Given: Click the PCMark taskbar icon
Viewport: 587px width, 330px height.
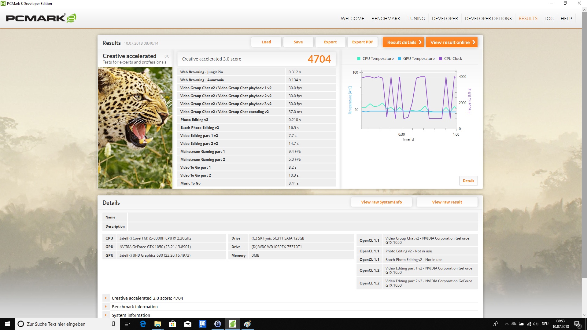Looking at the screenshot, I should [233, 324].
